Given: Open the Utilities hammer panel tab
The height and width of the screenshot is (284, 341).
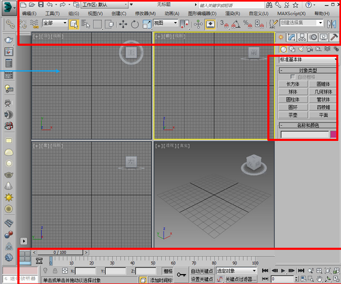Looking at the screenshot, I should pos(334,37).
